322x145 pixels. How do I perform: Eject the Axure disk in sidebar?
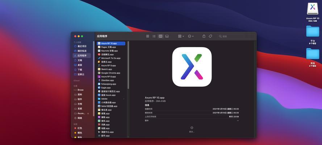pos(88,113)
